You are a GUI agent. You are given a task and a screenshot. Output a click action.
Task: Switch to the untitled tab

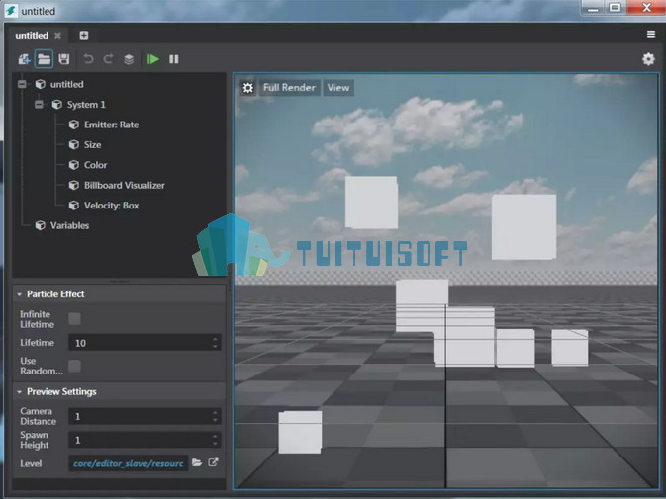[32, 36]
